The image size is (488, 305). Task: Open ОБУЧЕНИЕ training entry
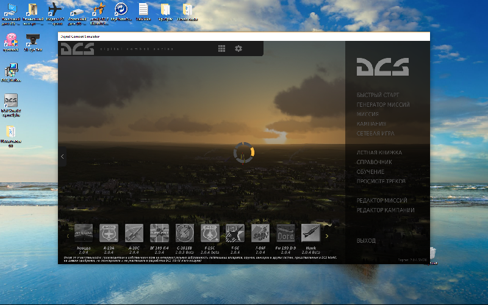pos(370,171)
